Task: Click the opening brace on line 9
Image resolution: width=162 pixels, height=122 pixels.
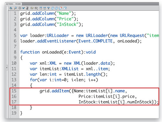Action: coord(21,58)
